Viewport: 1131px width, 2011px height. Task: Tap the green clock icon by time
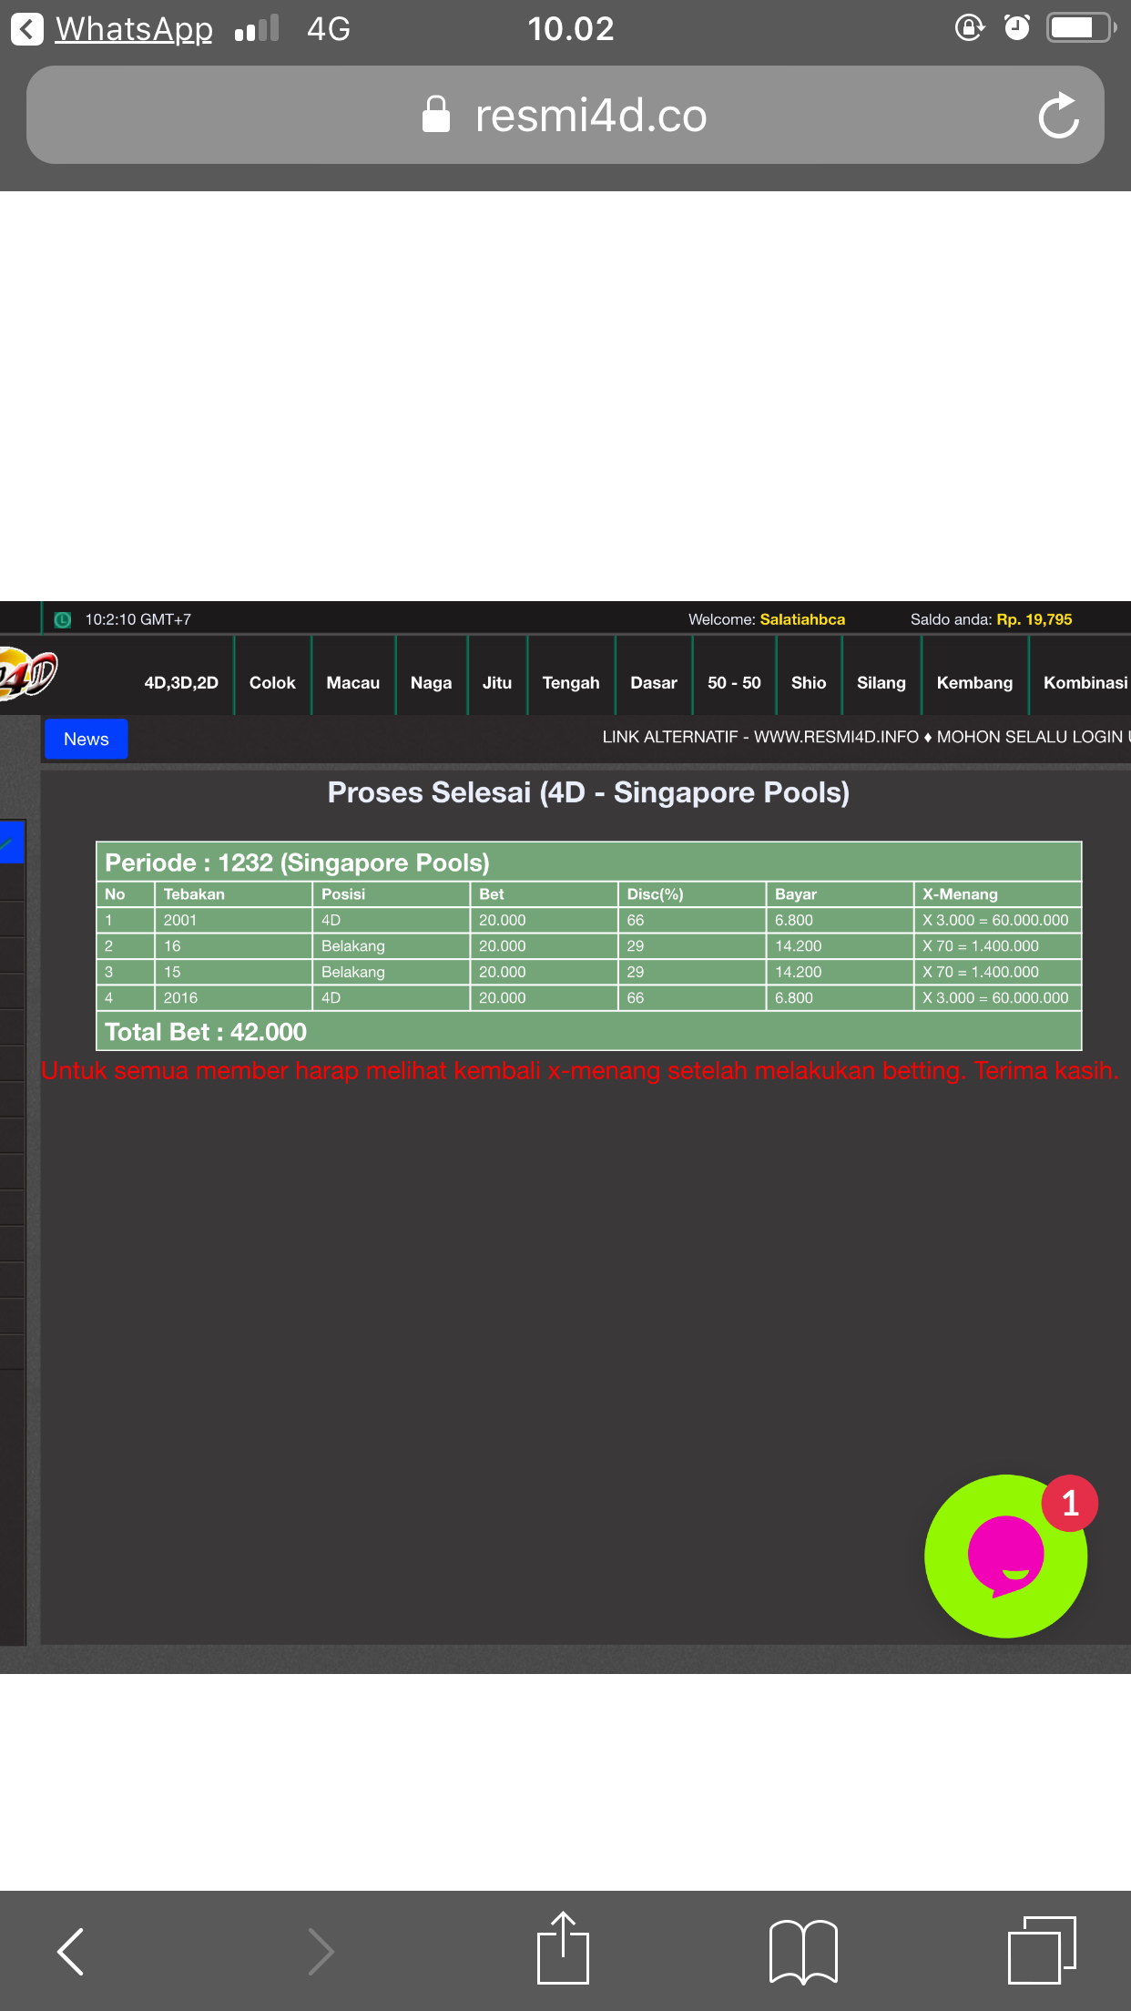click(63, 620)
